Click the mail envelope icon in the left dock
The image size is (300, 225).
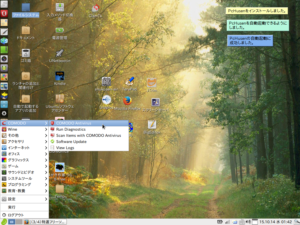coord(4,23)
